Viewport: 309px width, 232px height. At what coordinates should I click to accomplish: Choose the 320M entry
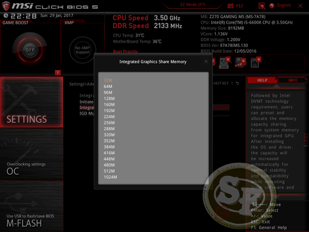(109, 135)
